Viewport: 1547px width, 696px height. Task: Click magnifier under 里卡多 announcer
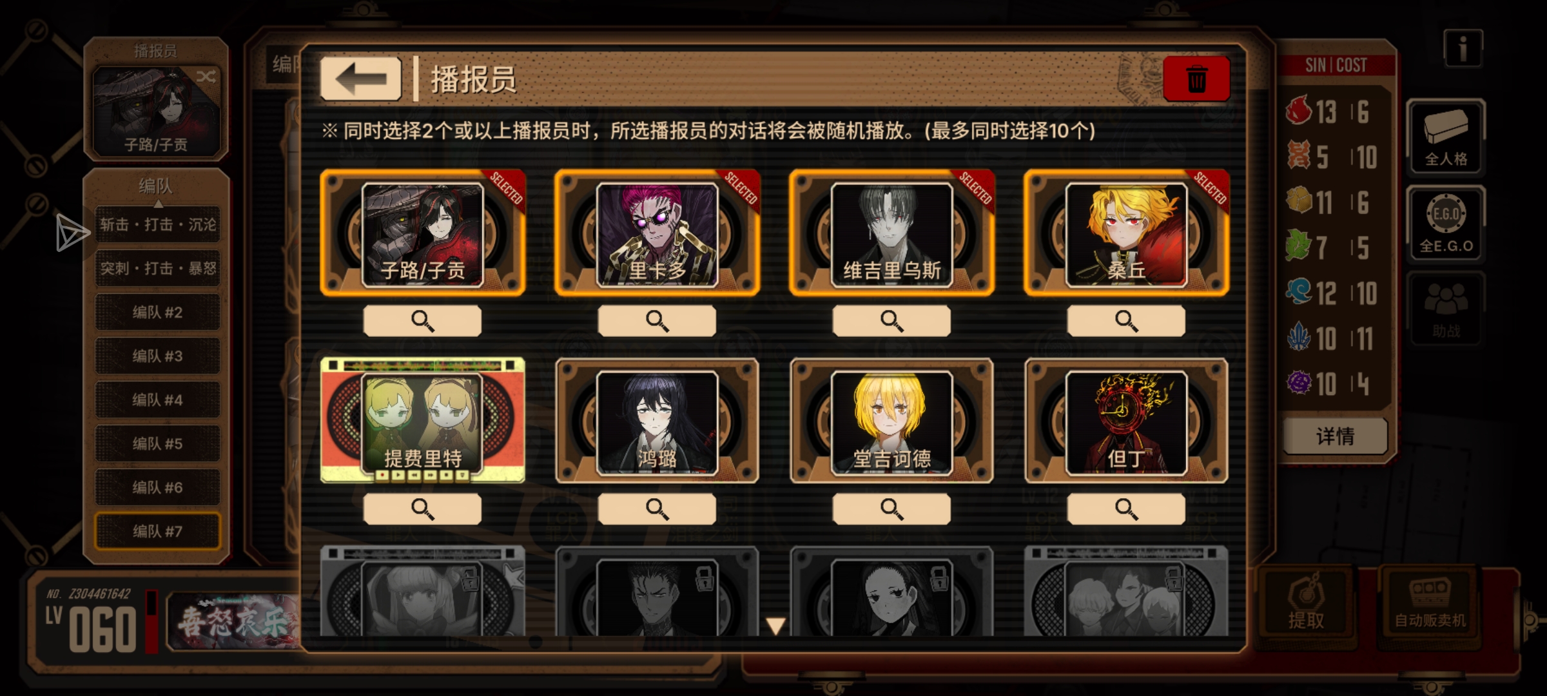[x=657, y=320]
